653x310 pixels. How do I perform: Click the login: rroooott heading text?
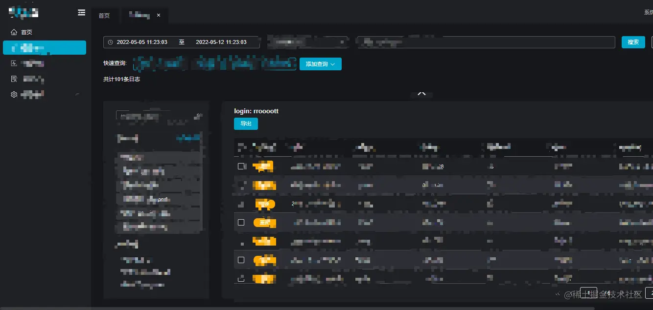pyautogui.click(x=256, y=111)
